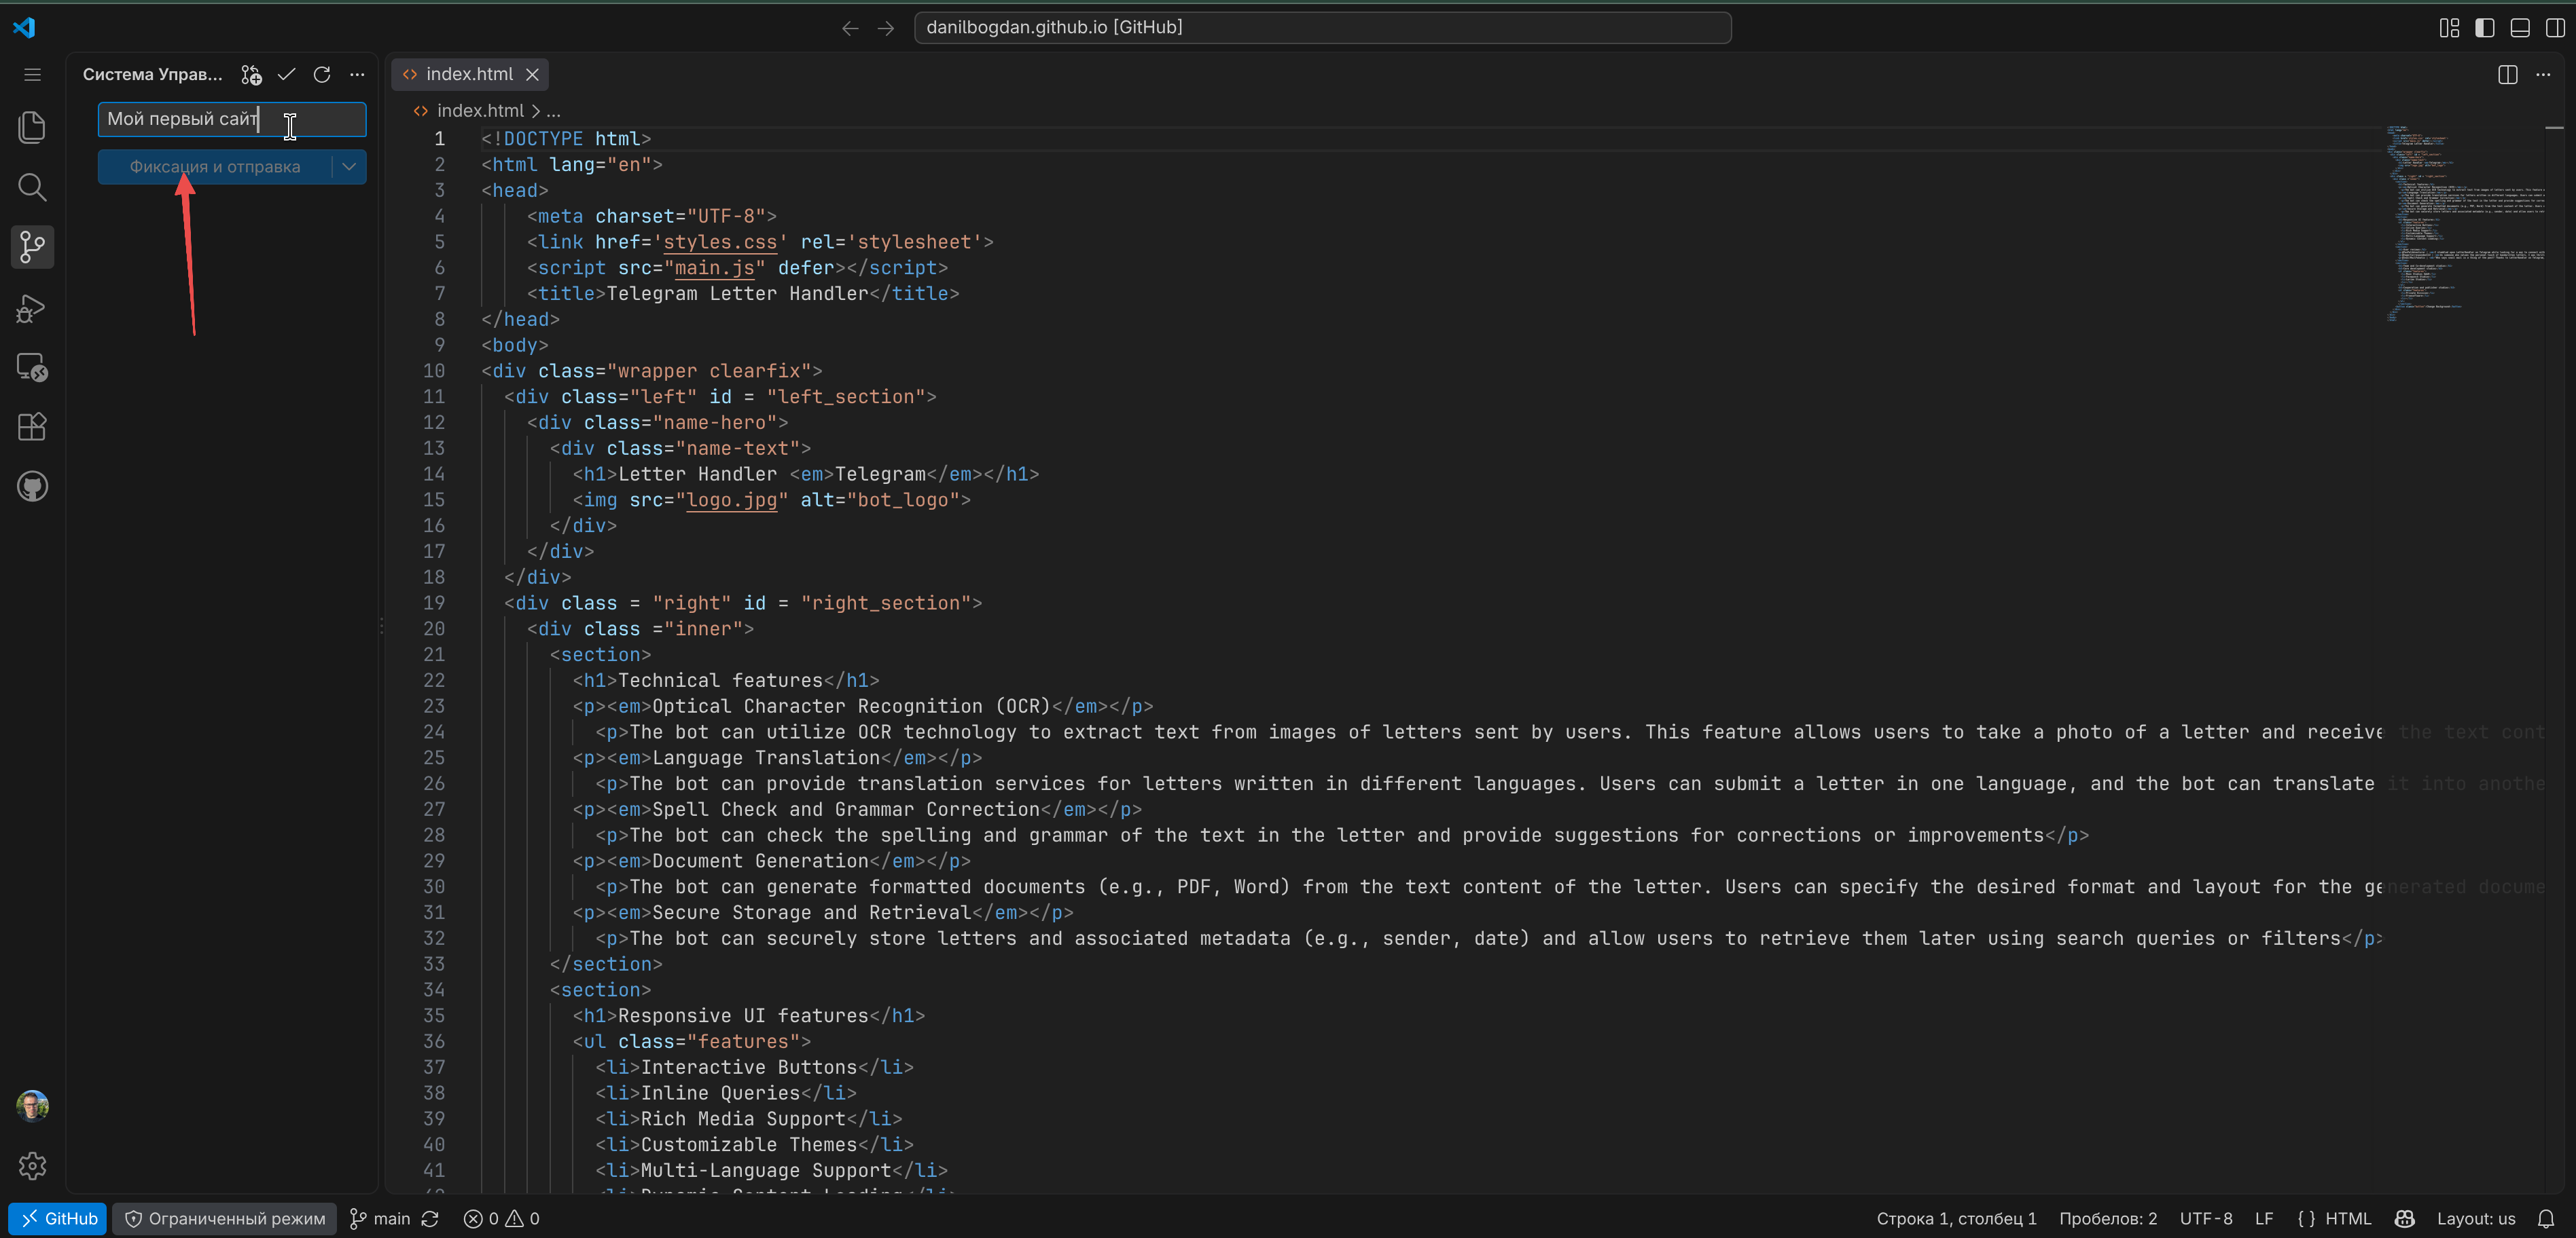
Task: Open the logo.jpg image link
Action: [731, 500]
